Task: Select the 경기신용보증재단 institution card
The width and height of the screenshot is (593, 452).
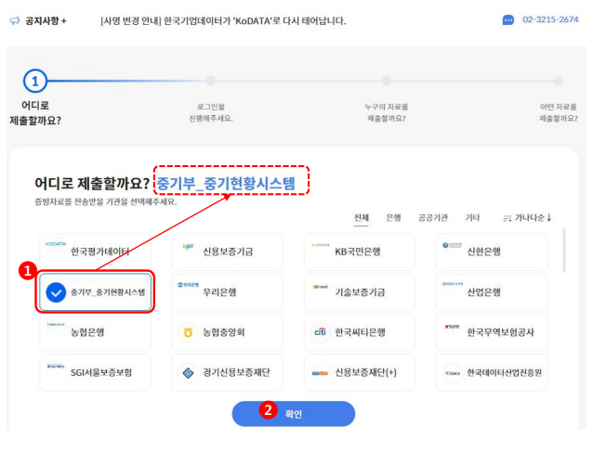Action: pyautogui.click(x=228, y=373)
